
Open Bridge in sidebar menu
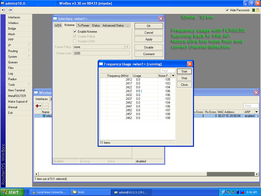click(x=12, y=29)
